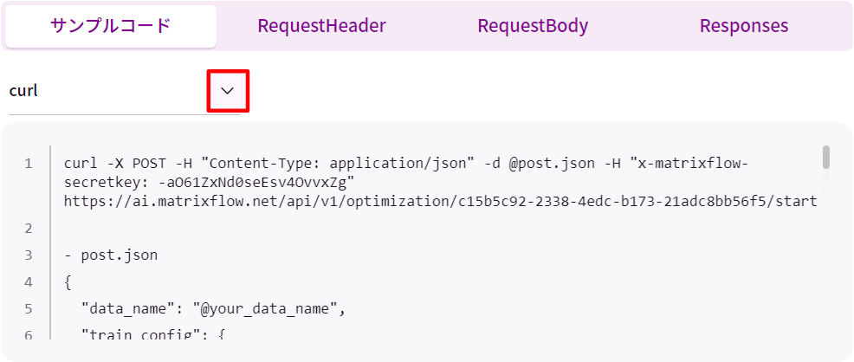Show the Responses tab

pos(744,26)
